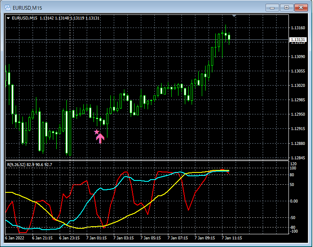
Task: Click the time label 6 Jan 23:15
Action: 69,238
